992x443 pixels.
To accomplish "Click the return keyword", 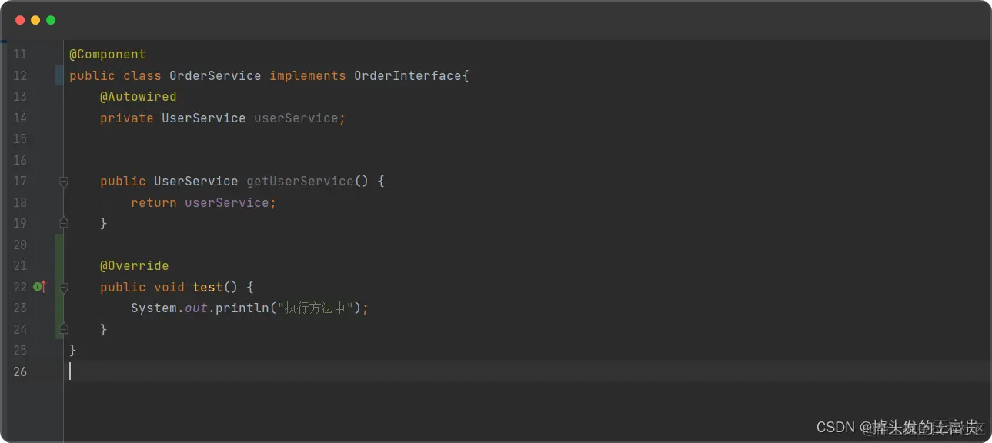I will click(154, 202).
